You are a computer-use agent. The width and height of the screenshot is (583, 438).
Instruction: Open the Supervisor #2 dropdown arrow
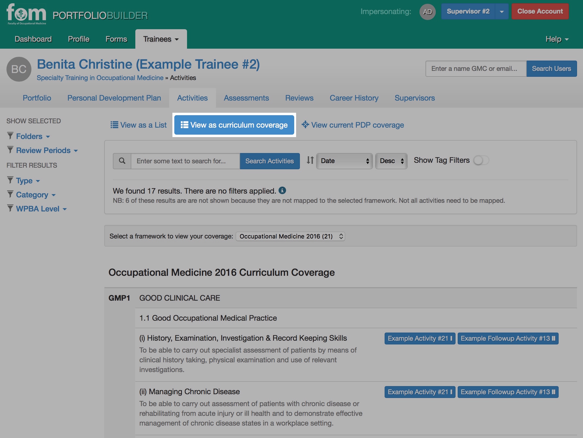[502, 12]
